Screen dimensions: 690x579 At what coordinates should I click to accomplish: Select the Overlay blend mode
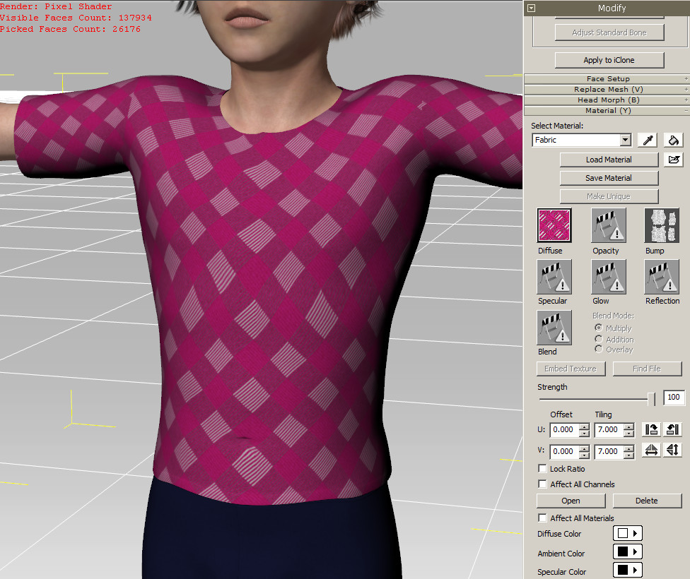click(x=599, y=349)
